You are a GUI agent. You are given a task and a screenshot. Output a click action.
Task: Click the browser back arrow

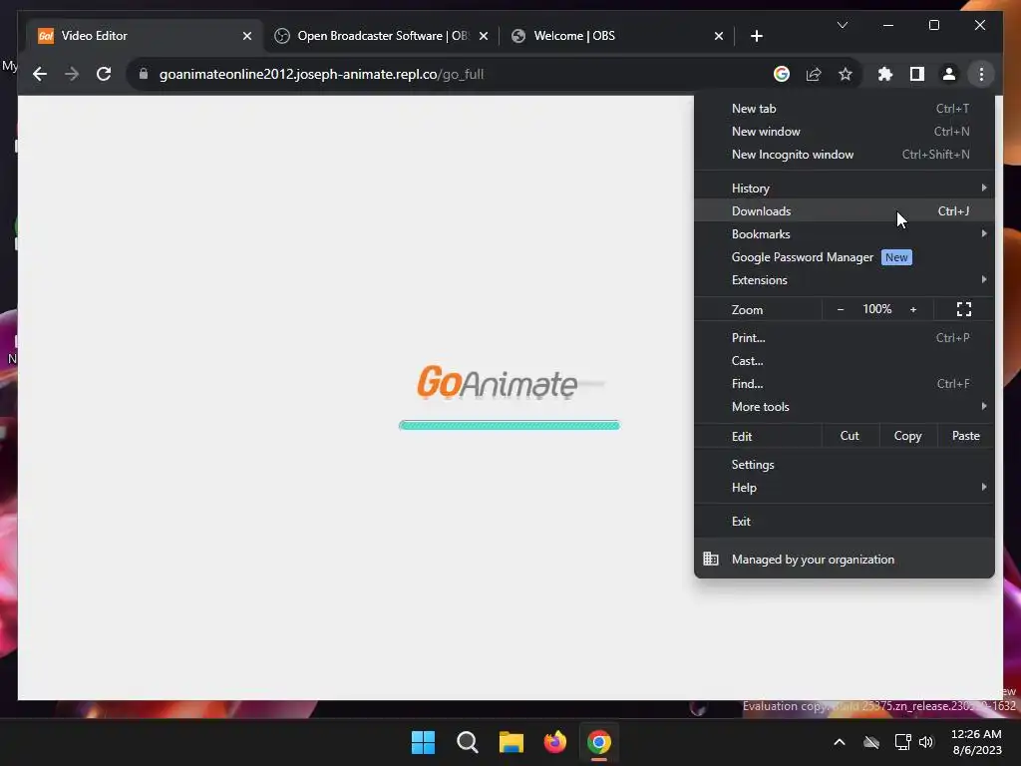[x=40, y=74]
